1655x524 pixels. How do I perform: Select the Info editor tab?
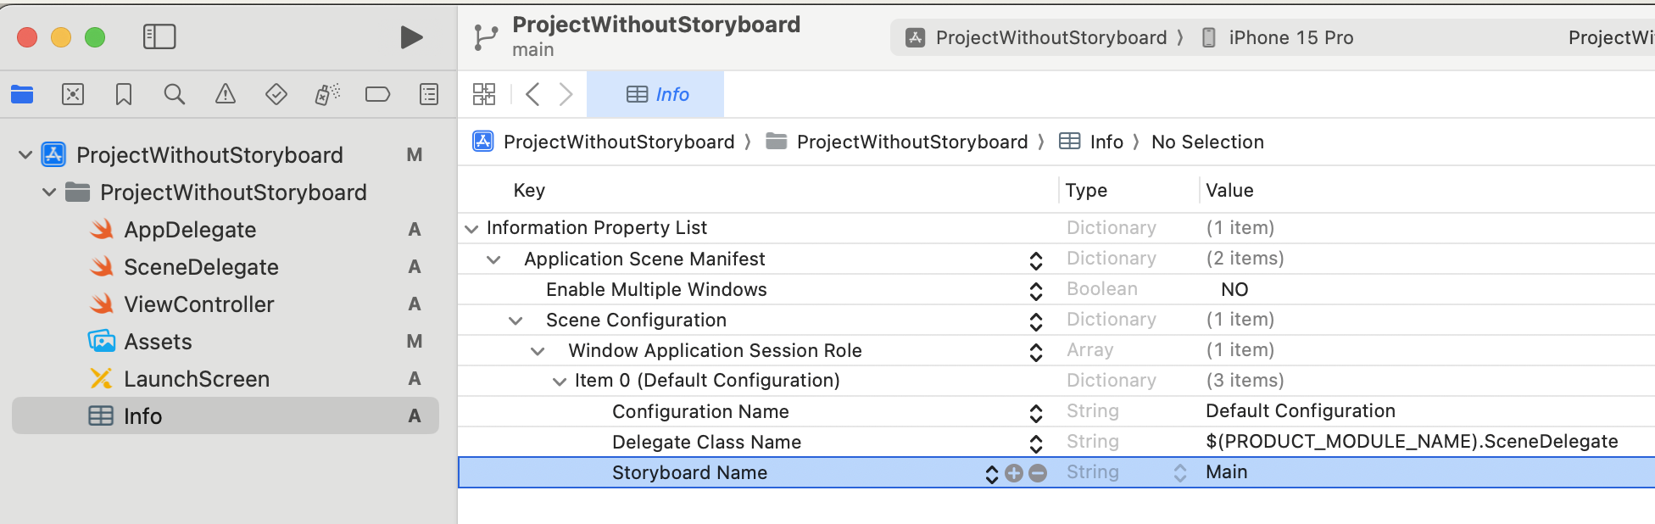click(655, 94)
